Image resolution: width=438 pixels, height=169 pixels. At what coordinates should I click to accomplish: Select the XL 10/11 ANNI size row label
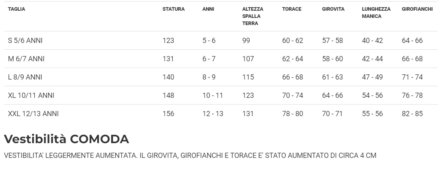[31, 95]
